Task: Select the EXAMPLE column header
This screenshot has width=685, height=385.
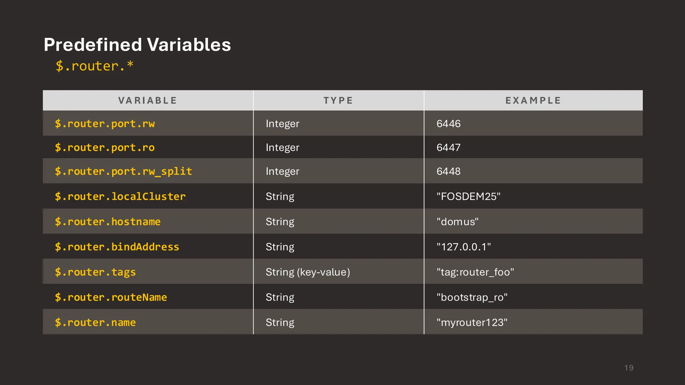Action: (533, 101)
